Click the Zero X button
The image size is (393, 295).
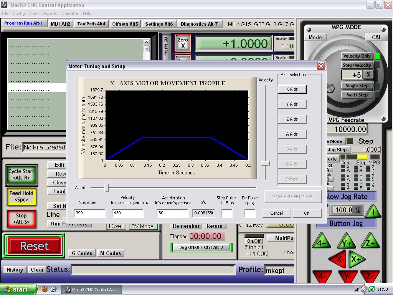coord(183,43)
